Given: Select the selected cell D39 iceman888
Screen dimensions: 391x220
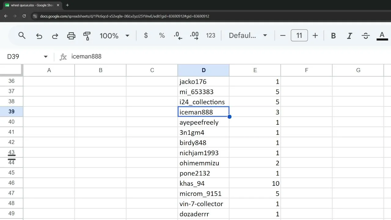Looking at the screenshot, I should click(203, 112).
